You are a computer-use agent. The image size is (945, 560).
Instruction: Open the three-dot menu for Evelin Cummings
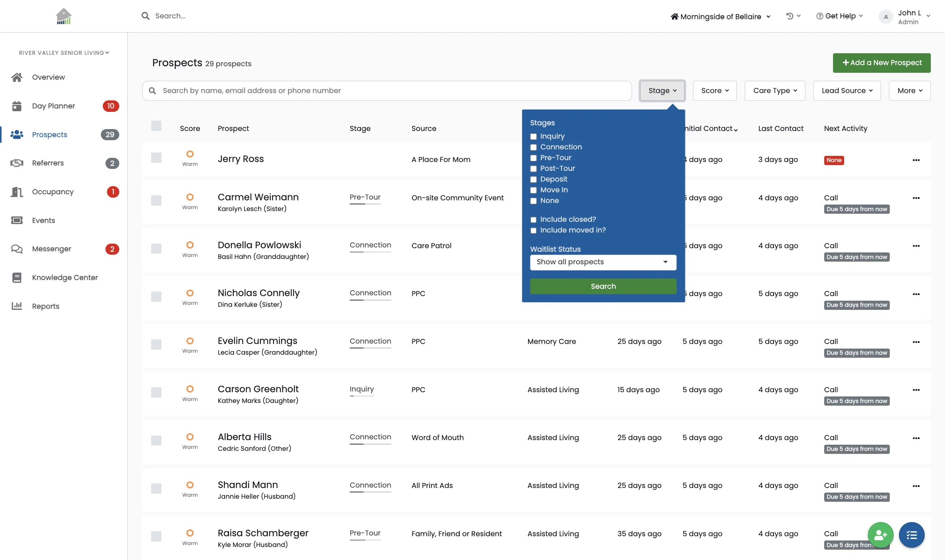pyautogui.click(x=916, y=342)
